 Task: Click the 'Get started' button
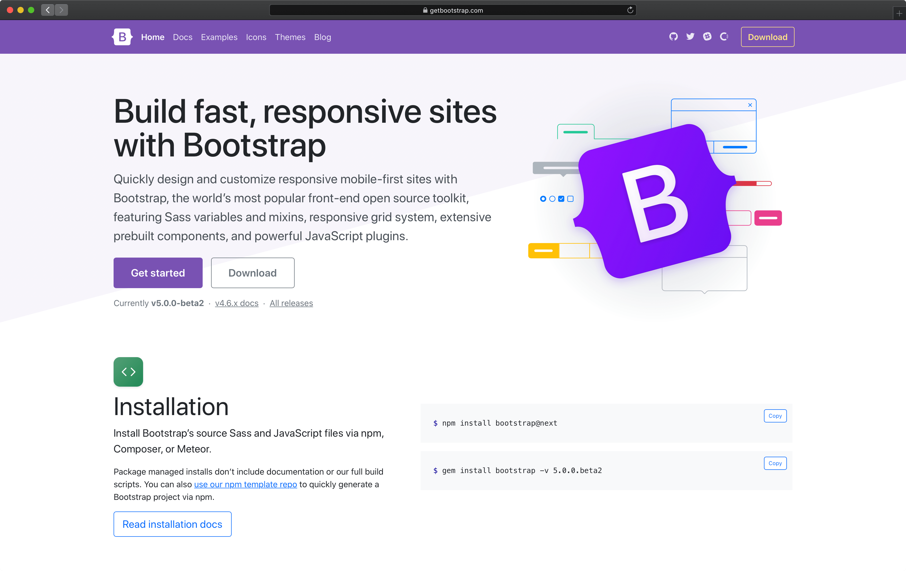pyautogui.click(x=158, y=272)
